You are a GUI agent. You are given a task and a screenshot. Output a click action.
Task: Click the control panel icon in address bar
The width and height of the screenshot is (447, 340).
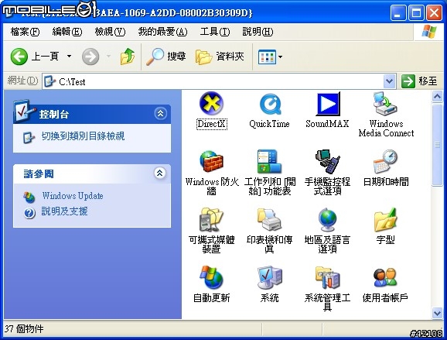[50, 81]
